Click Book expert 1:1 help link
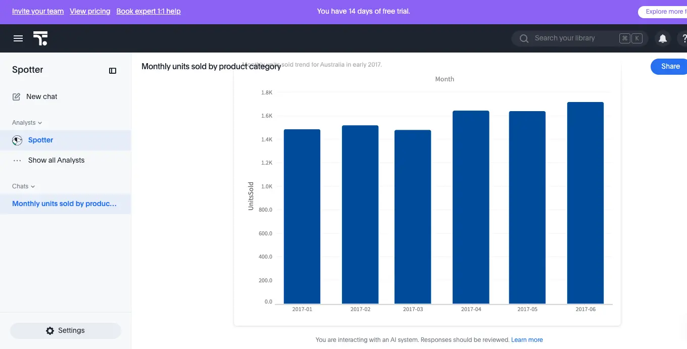The height and width of the screenshot is (349, 687). click(149, 11)
